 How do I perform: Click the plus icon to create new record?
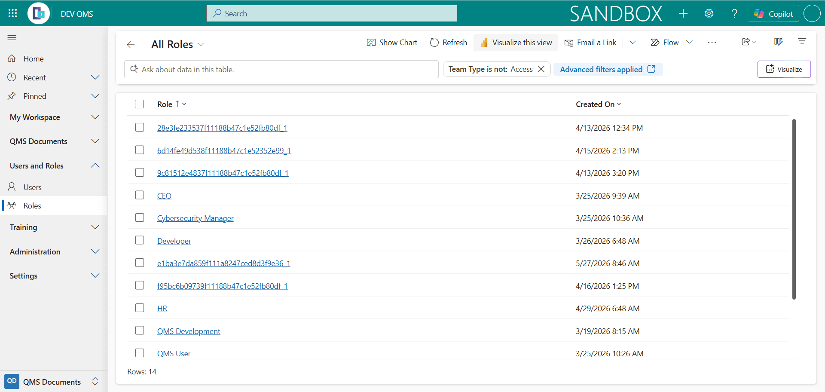pyautogui.click(x=683, y=13)
